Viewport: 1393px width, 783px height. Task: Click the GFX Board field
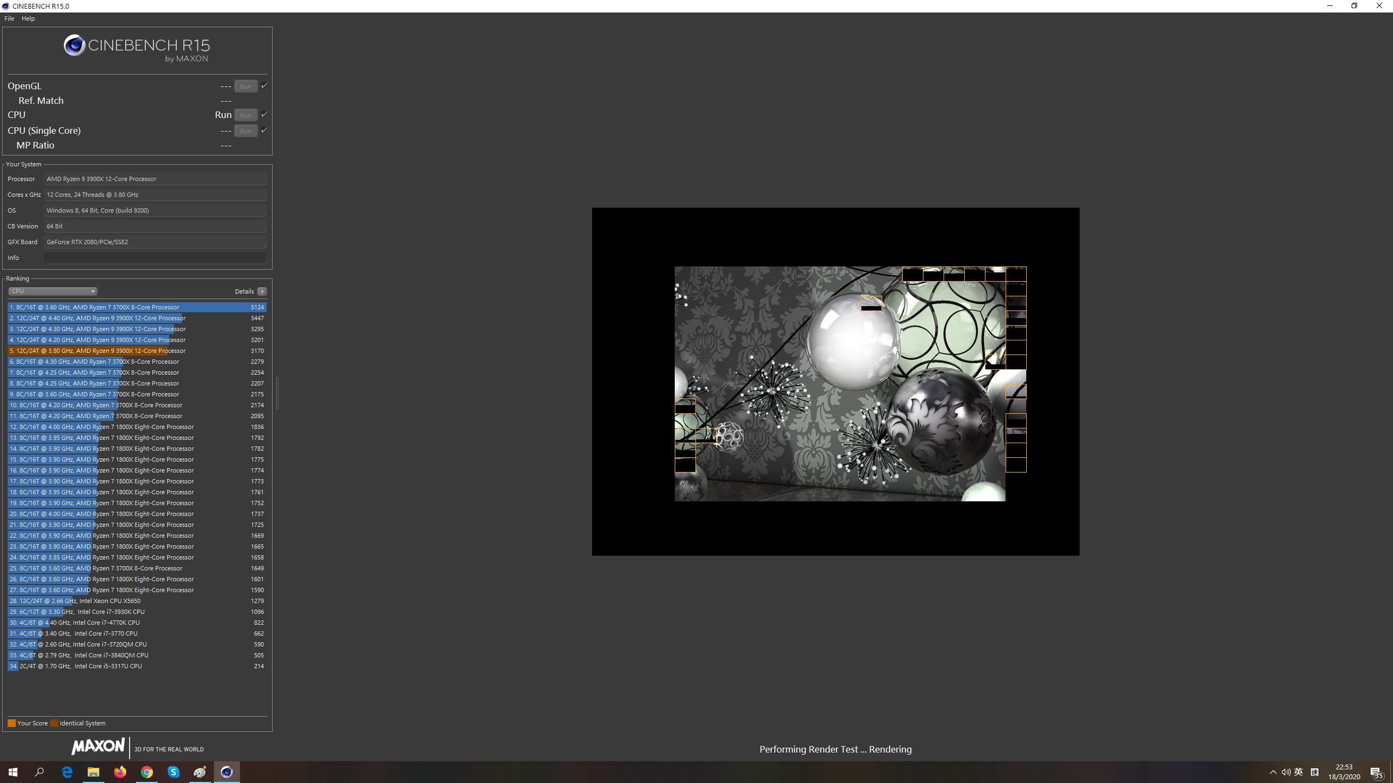(155, 242)
